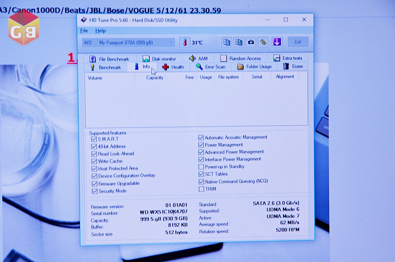The height and width of the screenshot is (262, 395).
Task: Click the Serial column header
Action: tap(257, 77)
